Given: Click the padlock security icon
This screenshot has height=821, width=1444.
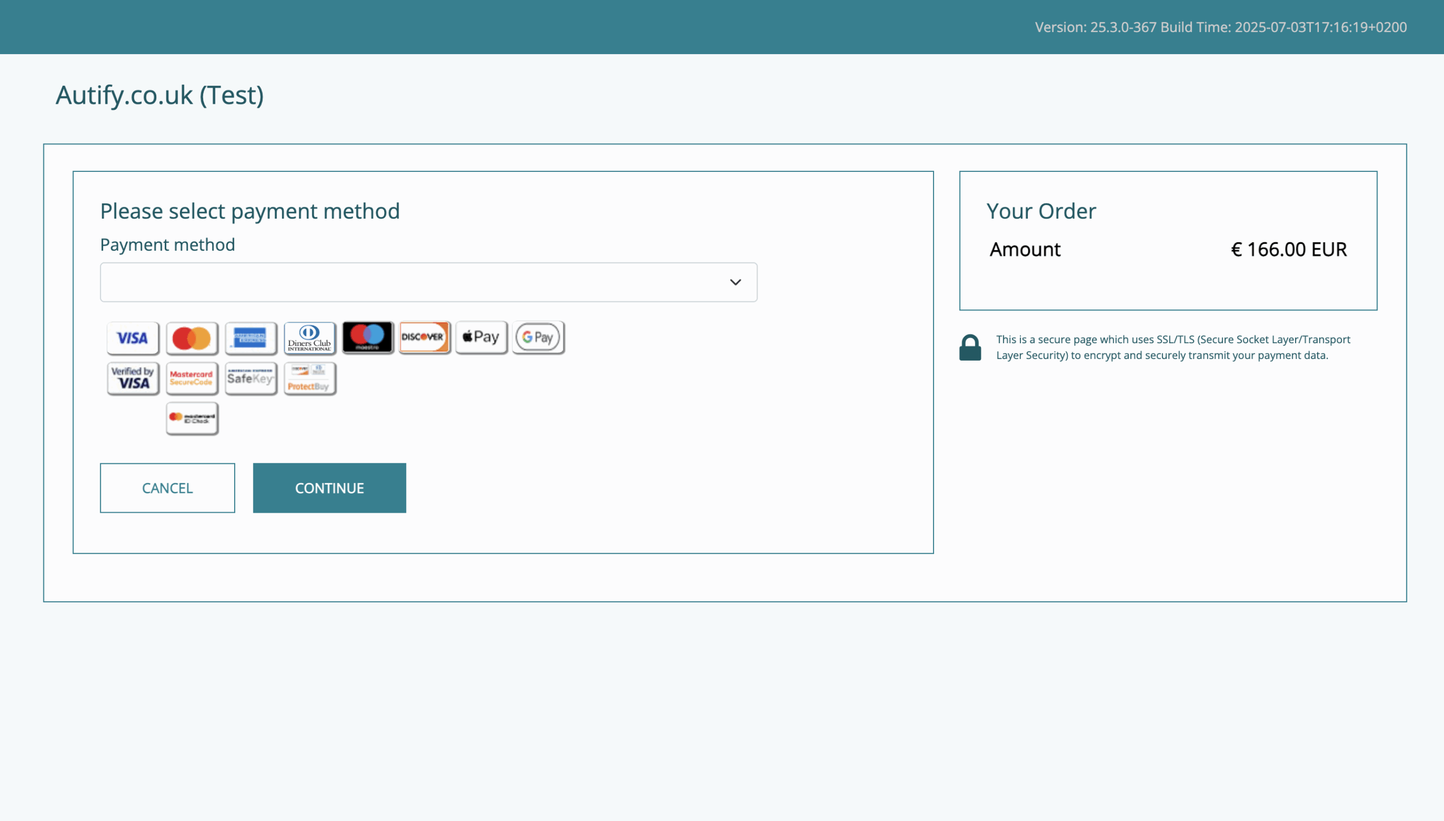Looking at the screenshot, I should coord(970,347).
